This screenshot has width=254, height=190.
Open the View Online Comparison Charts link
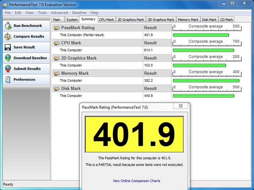137,181
